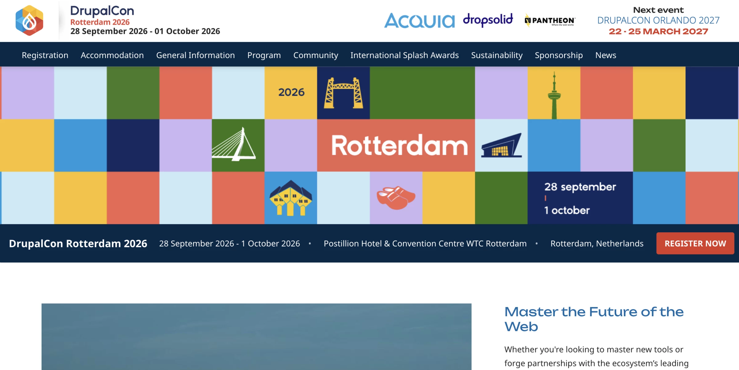739x370 pixels.
Task: Click the DrupalCon hexagon logo
Action: (29, 21)
